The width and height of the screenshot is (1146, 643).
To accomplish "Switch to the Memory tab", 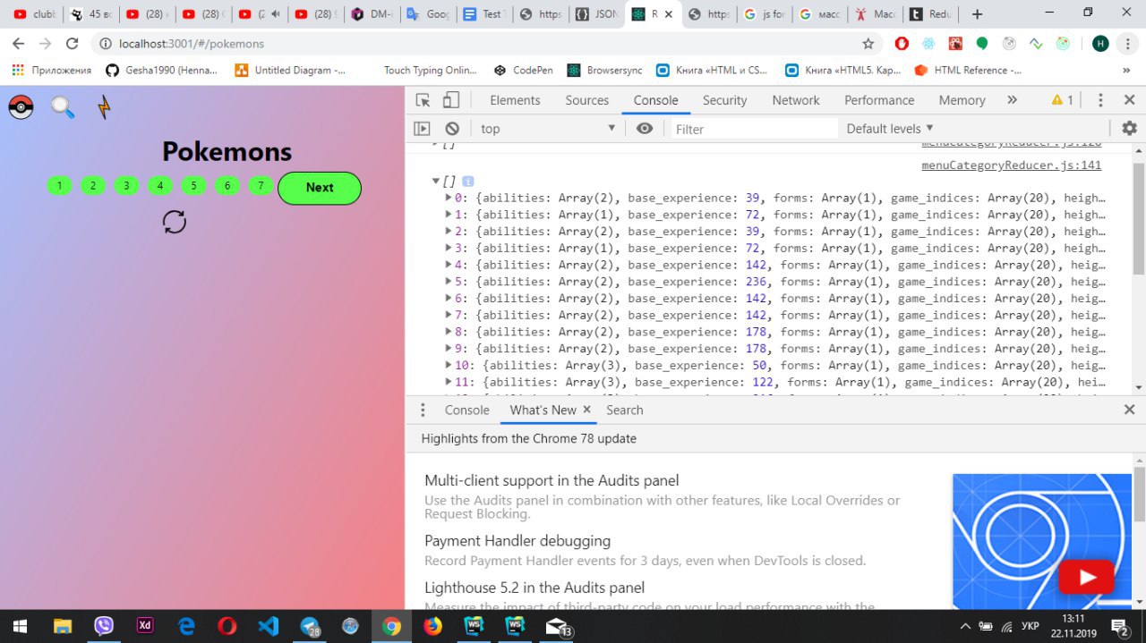I will [x=962, y=100].
